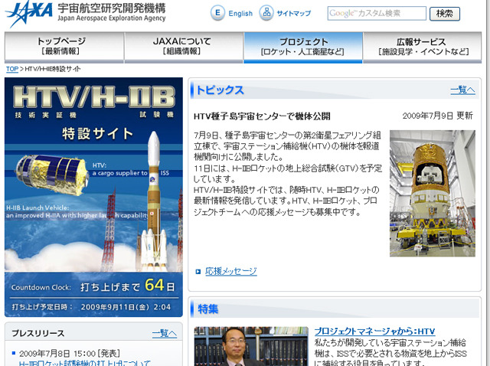Open the 応援メッセージ link
This screenshot has height=366, width=490.
[231, 271]
